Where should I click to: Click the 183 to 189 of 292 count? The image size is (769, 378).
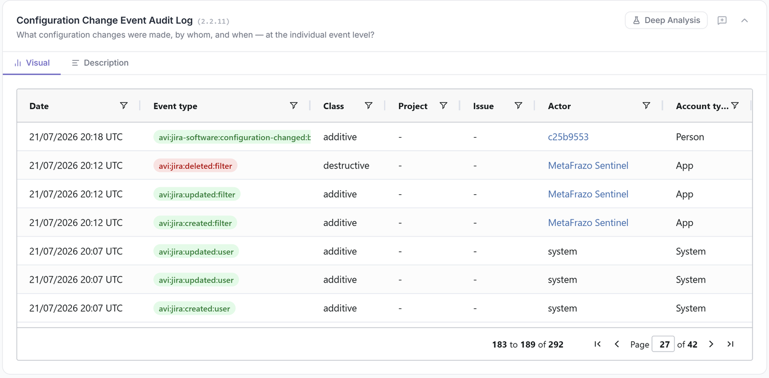coord(528,345)
